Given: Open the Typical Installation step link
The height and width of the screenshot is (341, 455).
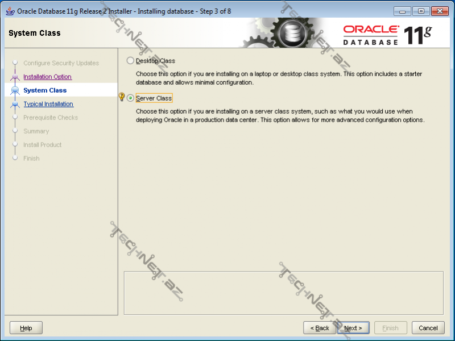Looking at the screenshot, I should point(48,104).
